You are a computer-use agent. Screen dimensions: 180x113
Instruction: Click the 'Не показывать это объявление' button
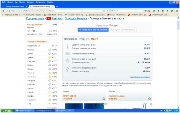pos(93,30)
